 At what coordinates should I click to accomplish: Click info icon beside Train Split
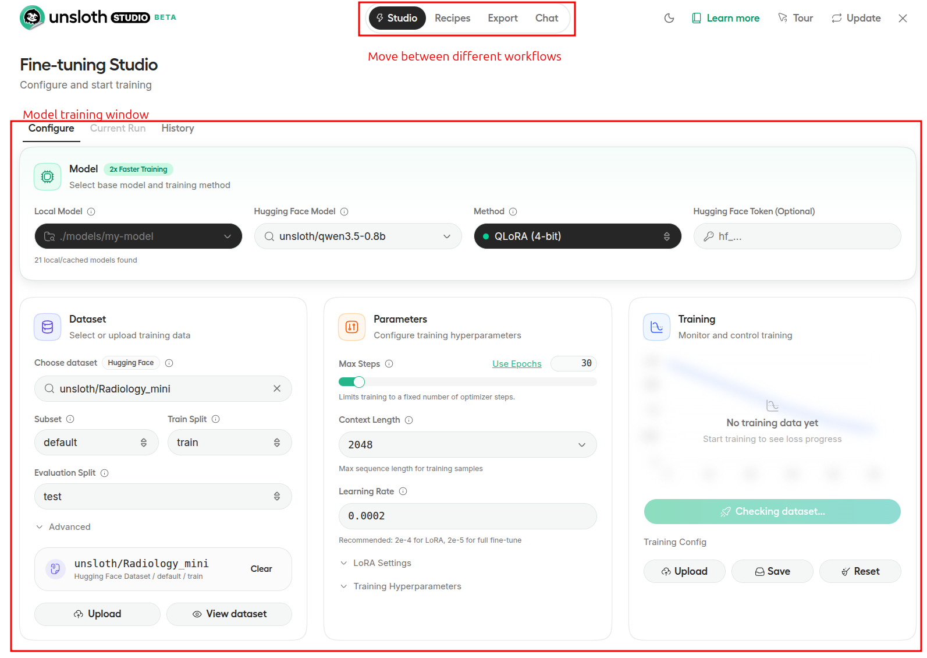click(x=216, y=419)
